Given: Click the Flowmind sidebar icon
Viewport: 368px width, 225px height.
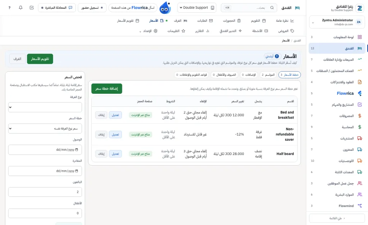Looking at the screenshot, I should 360,206.
